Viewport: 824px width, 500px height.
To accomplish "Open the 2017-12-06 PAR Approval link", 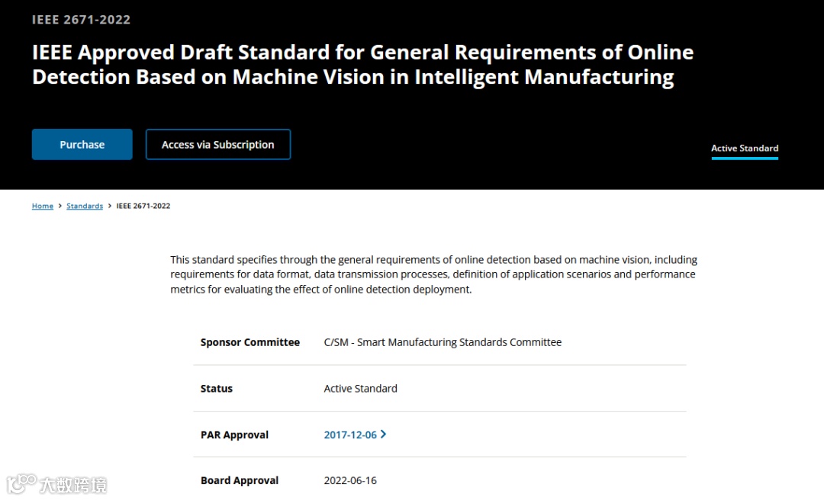I will point(350,434).
